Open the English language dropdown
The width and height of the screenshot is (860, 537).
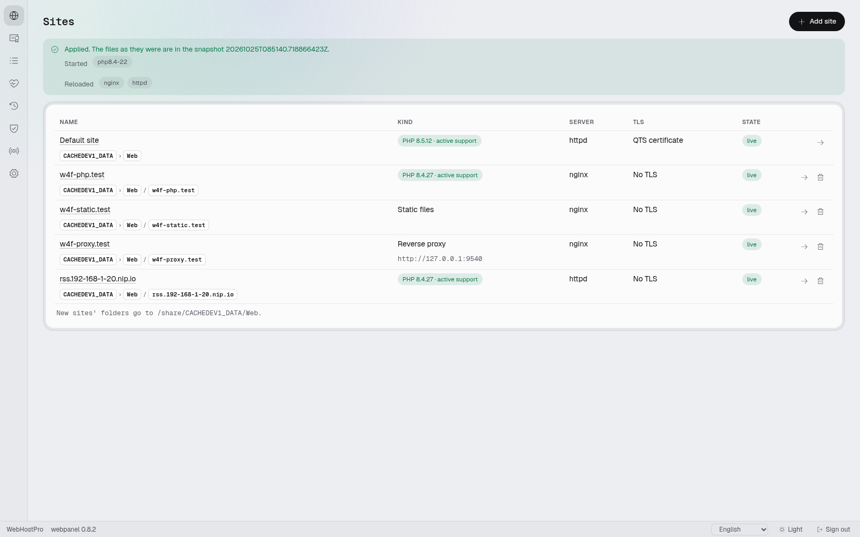(x=739, y=529)
